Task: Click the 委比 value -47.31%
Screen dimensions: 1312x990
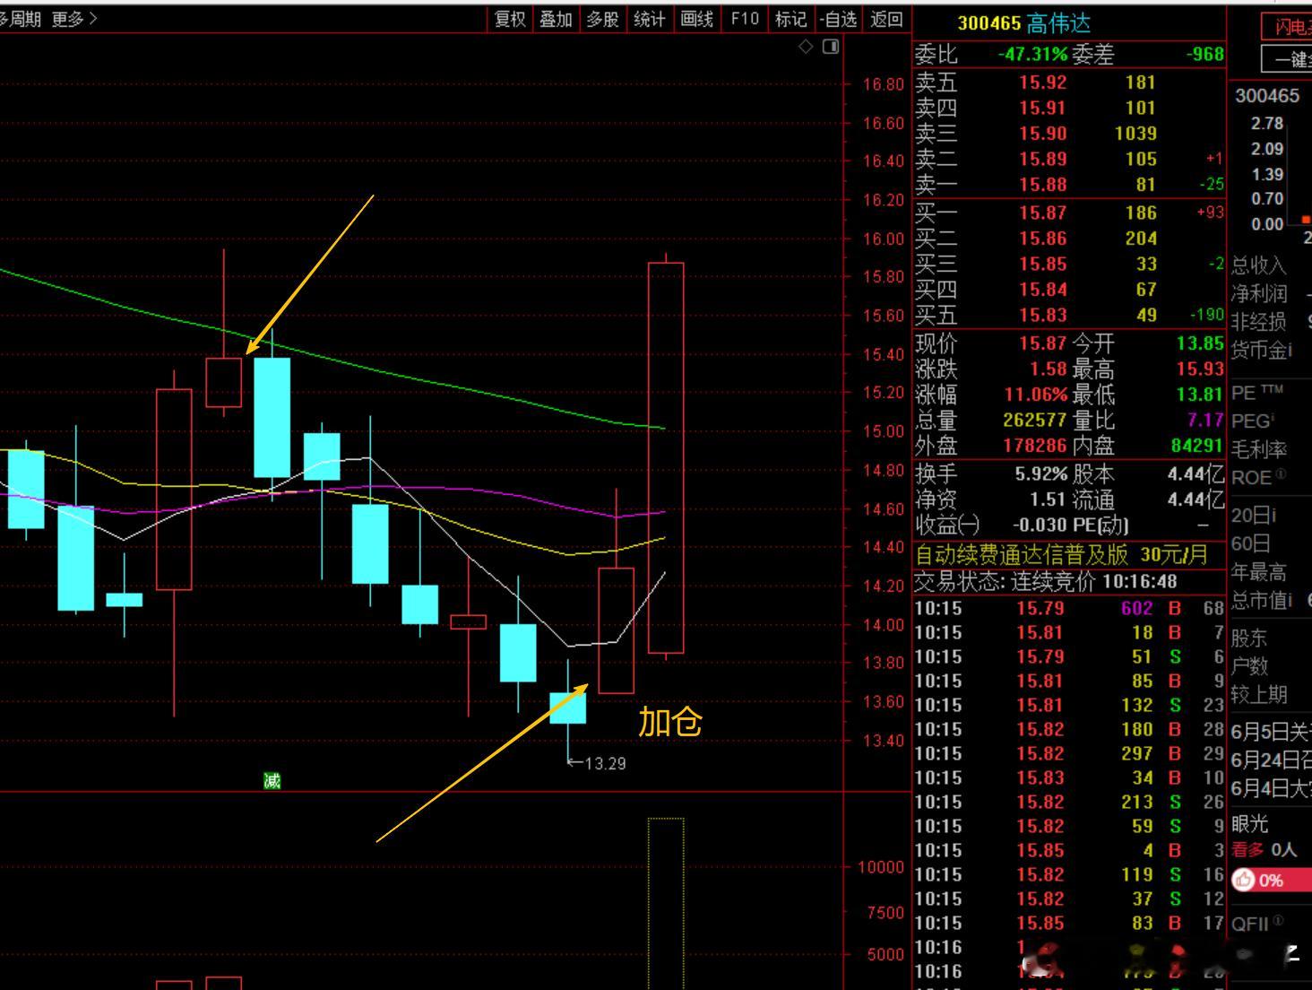Action: pyautogui.click(x=1032, y=54)
